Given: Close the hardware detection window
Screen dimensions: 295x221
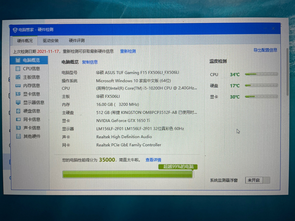Looking at the screenshot, I should 274,28.
